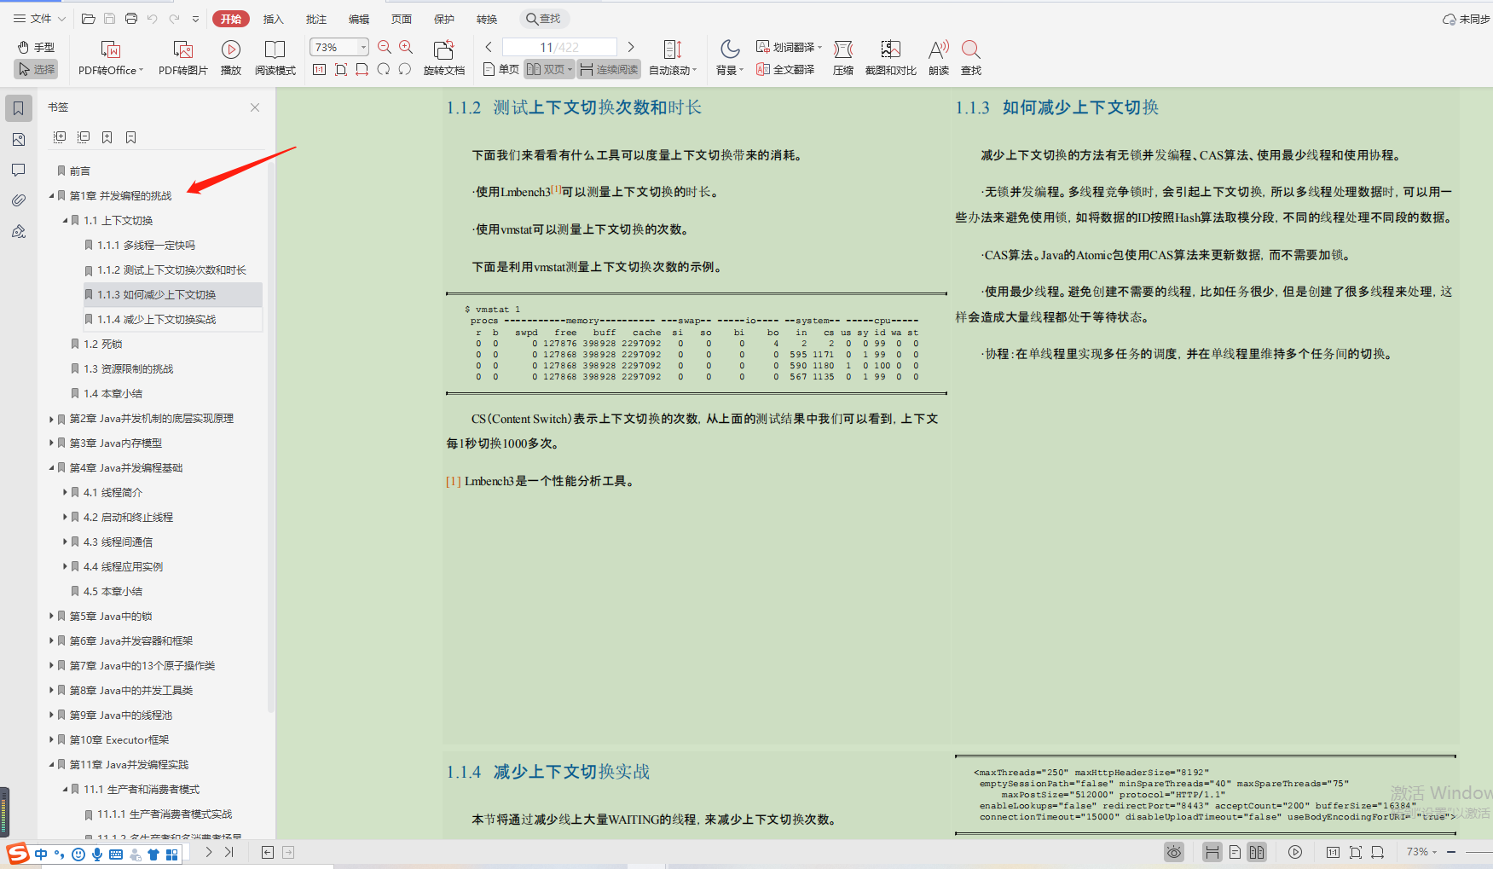This screenshot has height=869, width=1493.
Task: Switch to the 批注 tab
Action: point(316,19)
